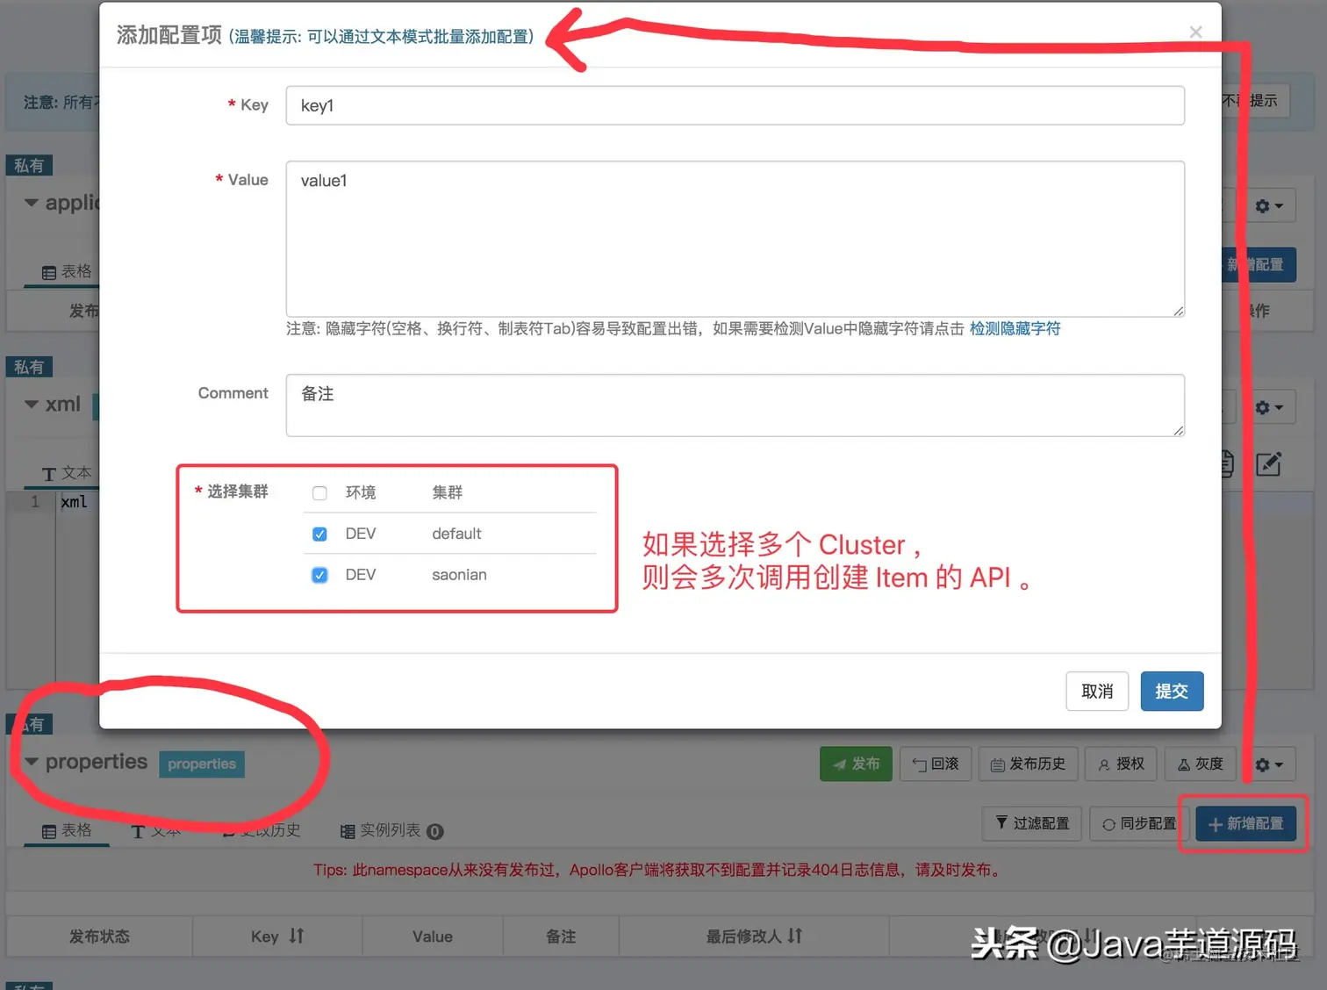Uncheck the DEV saonian cluster checkbox
The width and height of the screenshot is (1327, 990).
tap(319, 575)
